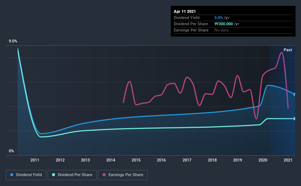Click the 5.0% dividend yield value
Viewport: 301px width, 186px height.
[x=217, y=18]
